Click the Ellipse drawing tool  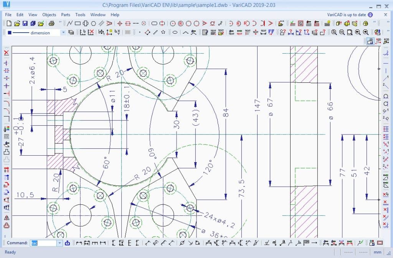(175, 33)
